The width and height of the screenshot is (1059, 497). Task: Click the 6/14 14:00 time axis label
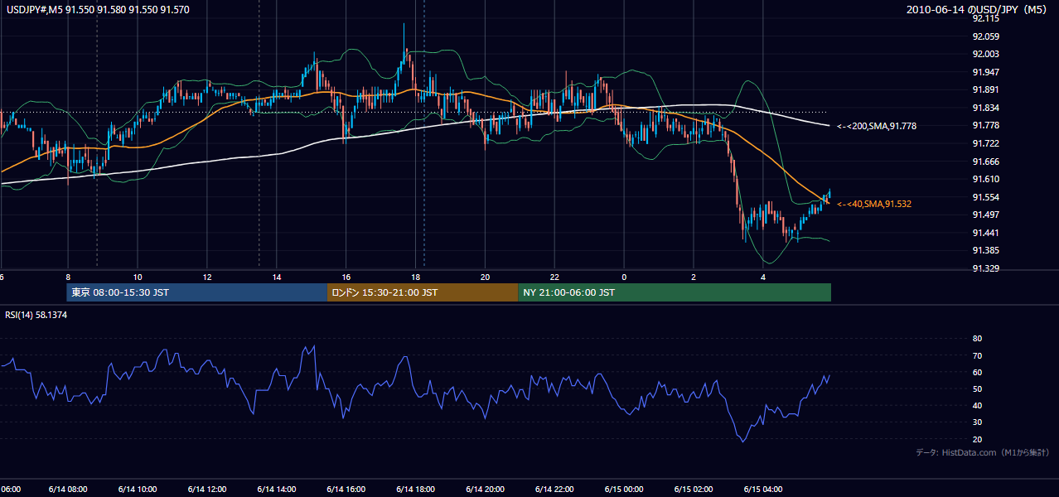click(x=277, y=489)
